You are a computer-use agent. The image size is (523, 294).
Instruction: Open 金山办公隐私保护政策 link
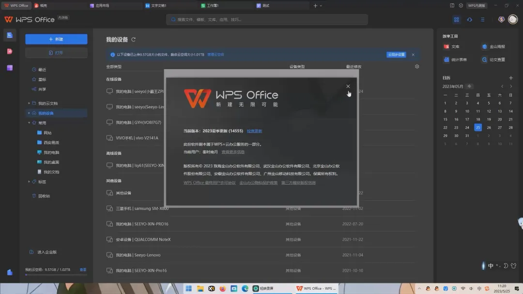(259, 182)
